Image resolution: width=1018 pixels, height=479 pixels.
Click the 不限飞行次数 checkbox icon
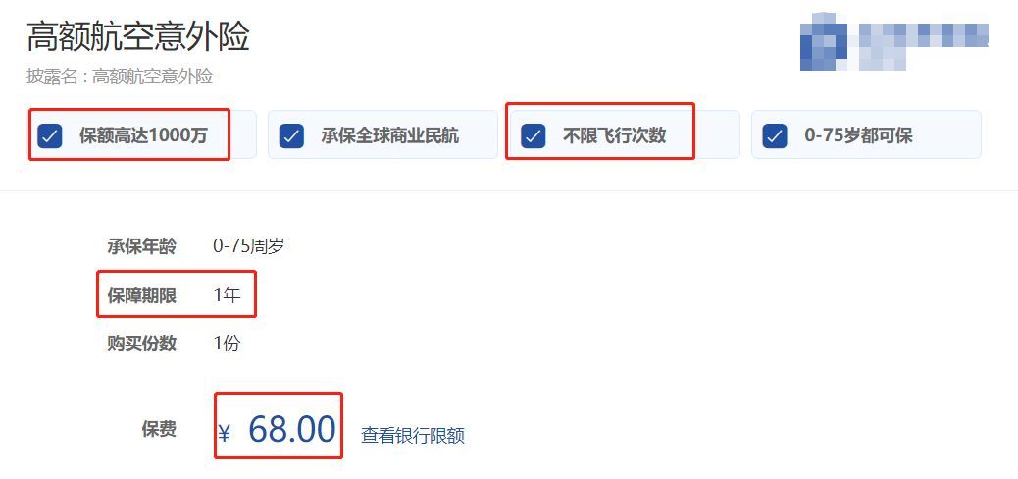(533, 135)
